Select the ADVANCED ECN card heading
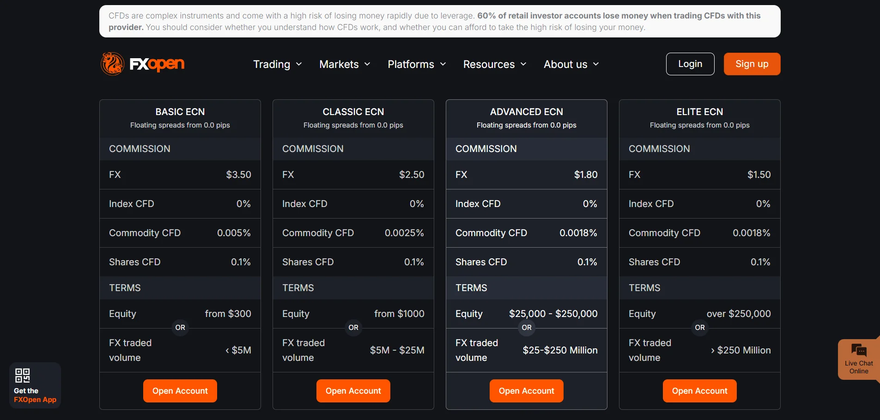The image size is (880, 420). (x=527, y=112)
